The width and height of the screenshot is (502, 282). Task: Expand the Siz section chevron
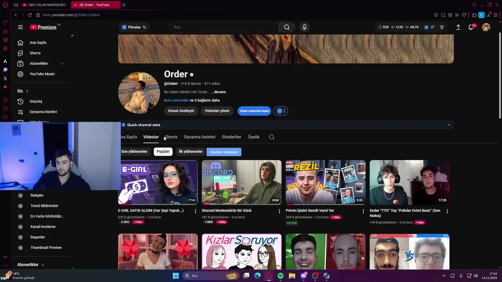(x=27, y=91)
